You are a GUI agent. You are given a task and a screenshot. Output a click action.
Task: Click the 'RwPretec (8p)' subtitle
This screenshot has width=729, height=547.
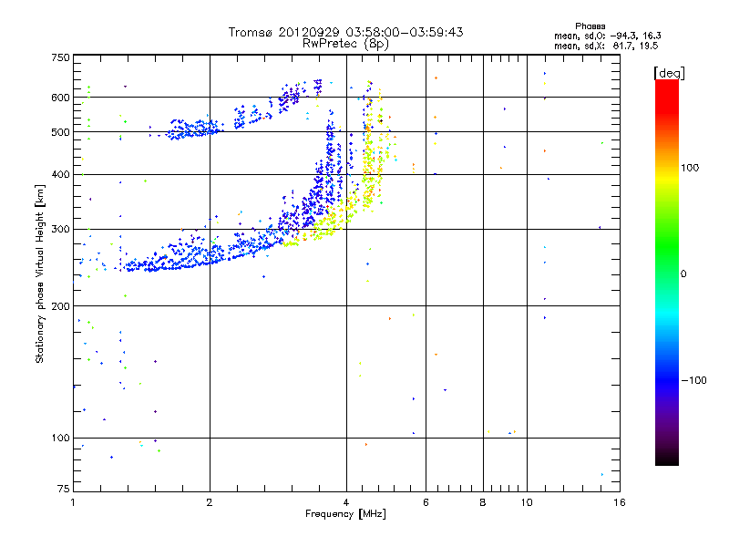(345, 44)
